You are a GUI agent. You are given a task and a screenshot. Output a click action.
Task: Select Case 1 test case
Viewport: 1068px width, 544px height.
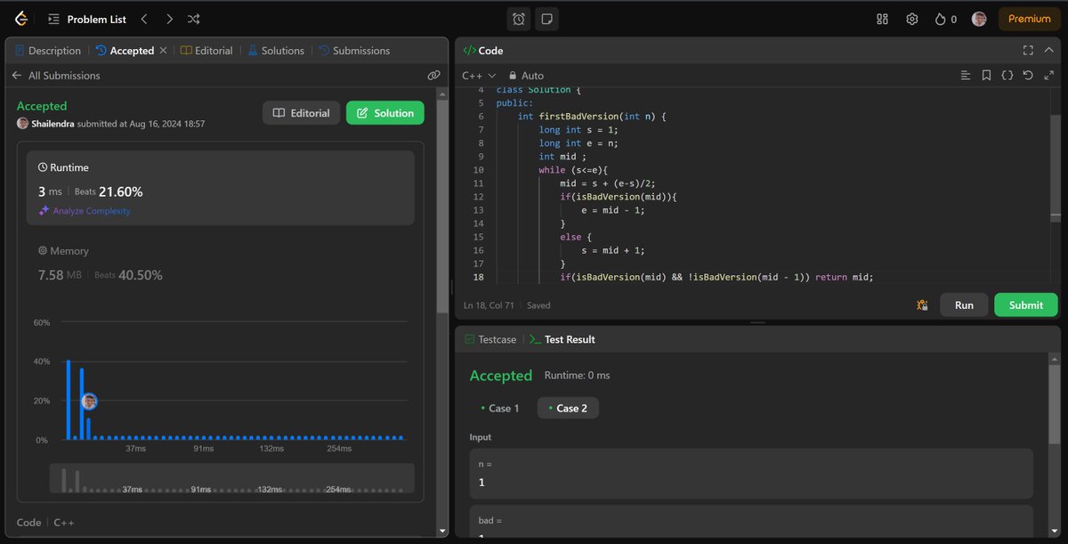(500, 408)
